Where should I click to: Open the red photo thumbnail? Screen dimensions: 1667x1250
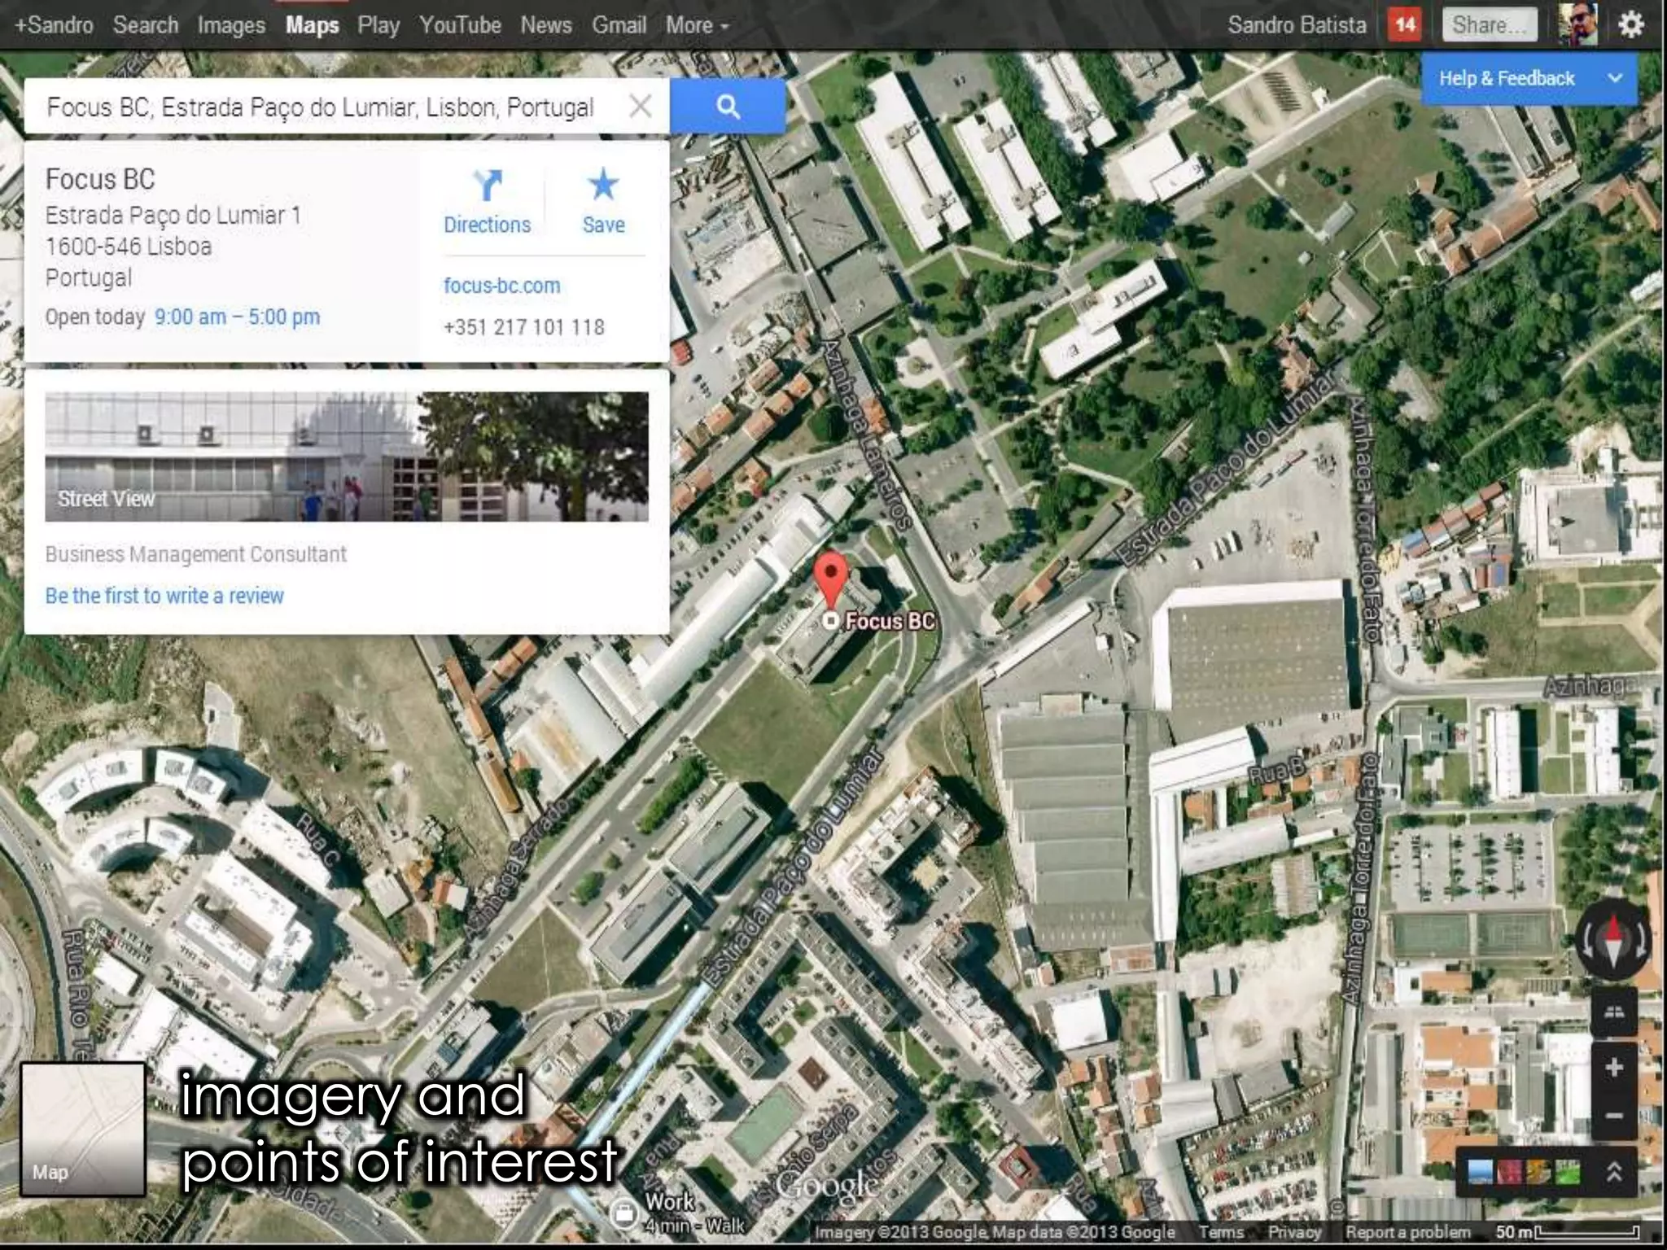(1508, 1173)
